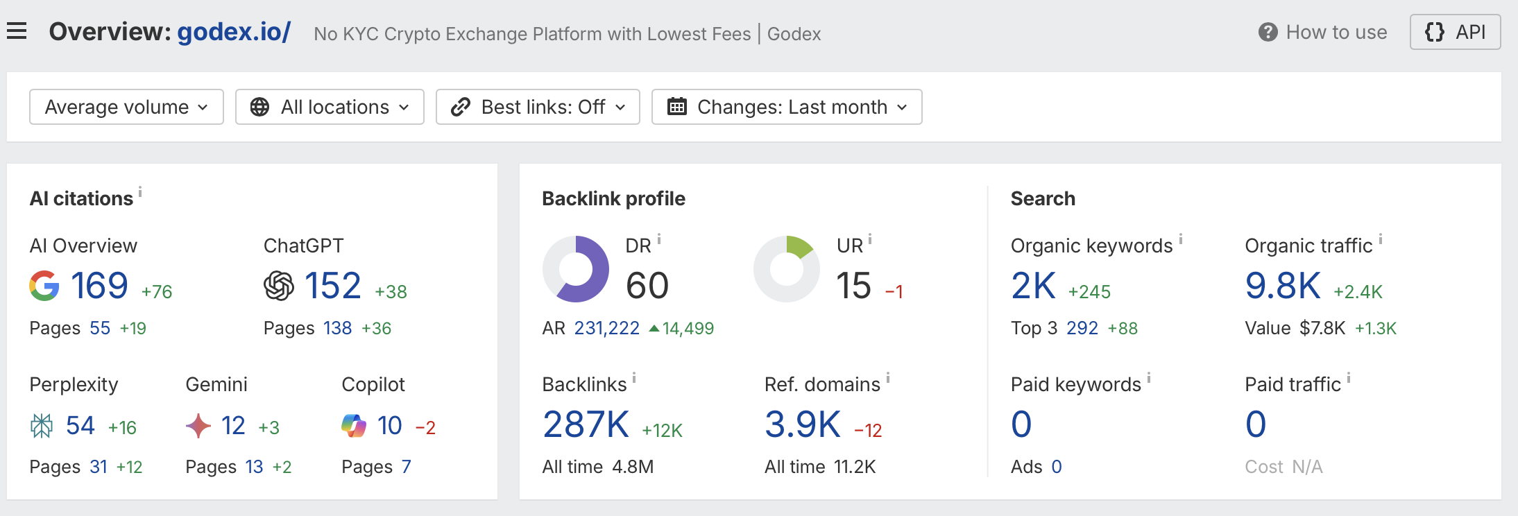The image size is (1518, 516).
Task: Click the Gemini count 12
Action: [x=233, y=426]
